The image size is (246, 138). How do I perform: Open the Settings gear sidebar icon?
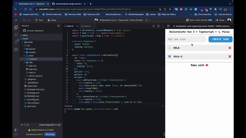coord(16,49)
